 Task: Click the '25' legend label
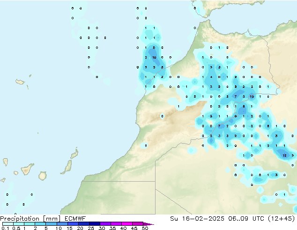tap(91, 228)
